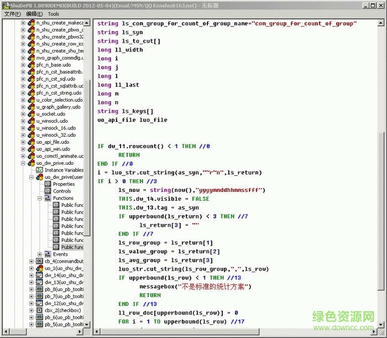
Task: Click the Events node icon
Action: coord(48,254)
